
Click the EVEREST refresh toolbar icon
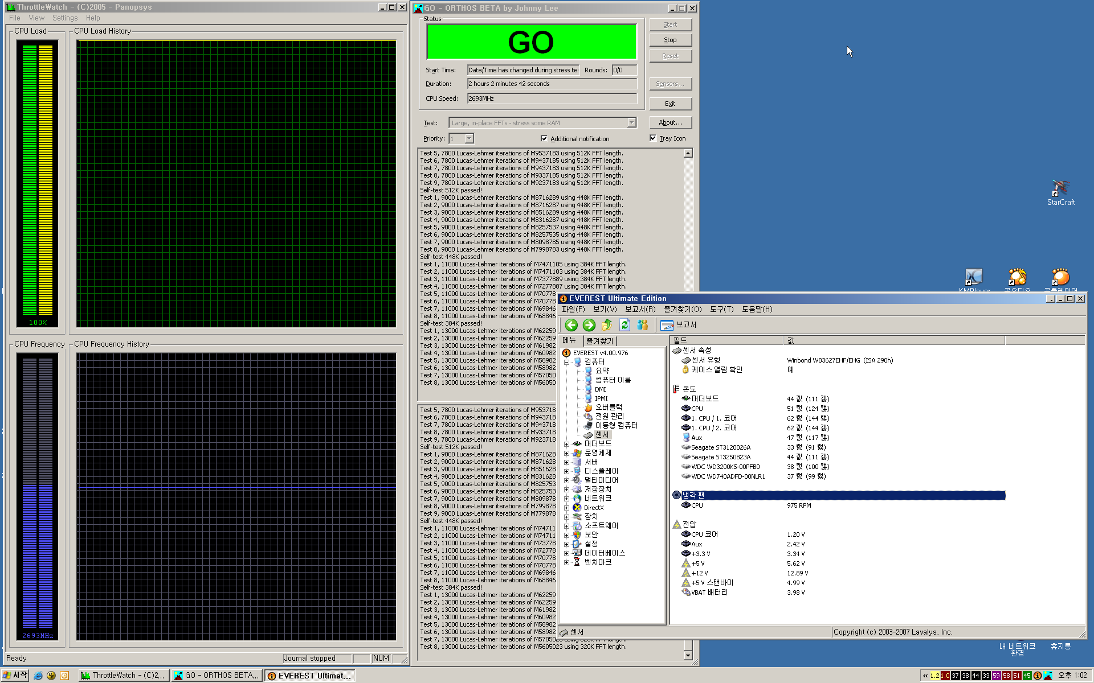pyautogui.click(x=625, y=325)
